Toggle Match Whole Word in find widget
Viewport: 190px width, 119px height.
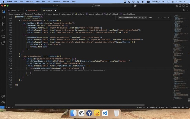point(142,18)
